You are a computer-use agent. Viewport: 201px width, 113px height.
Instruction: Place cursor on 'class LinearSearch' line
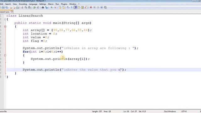pyautogui.click(x=24, y=16)
